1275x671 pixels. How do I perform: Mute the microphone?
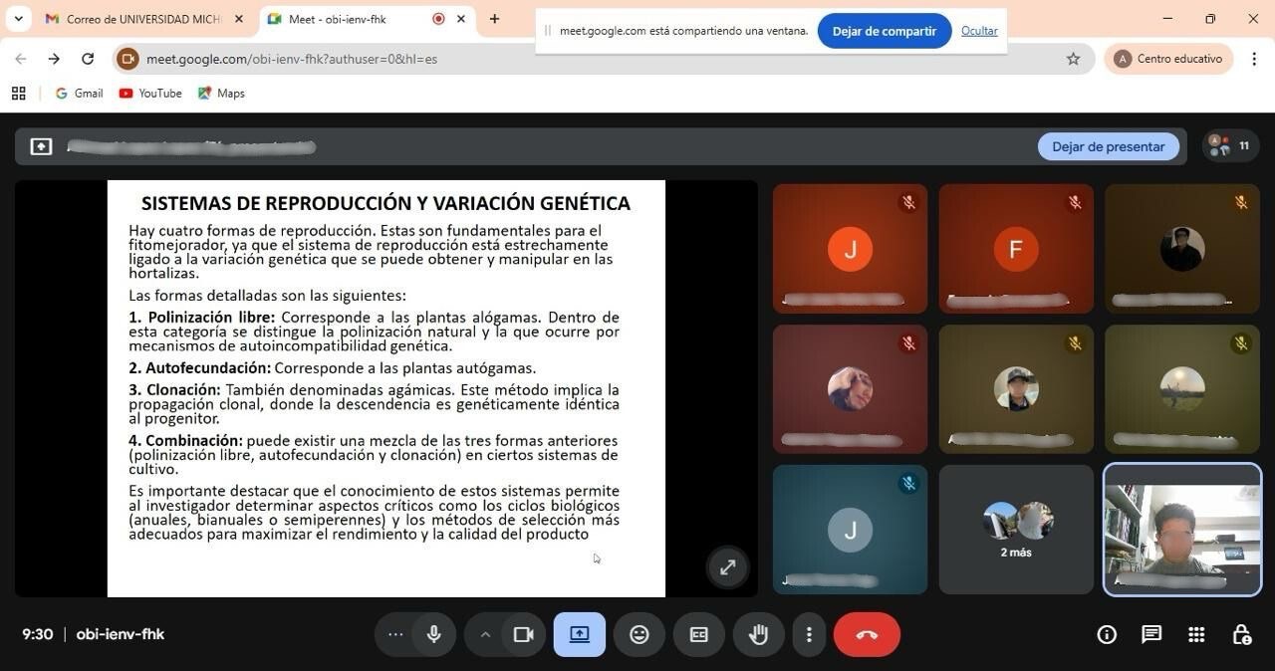coord(433,634)
